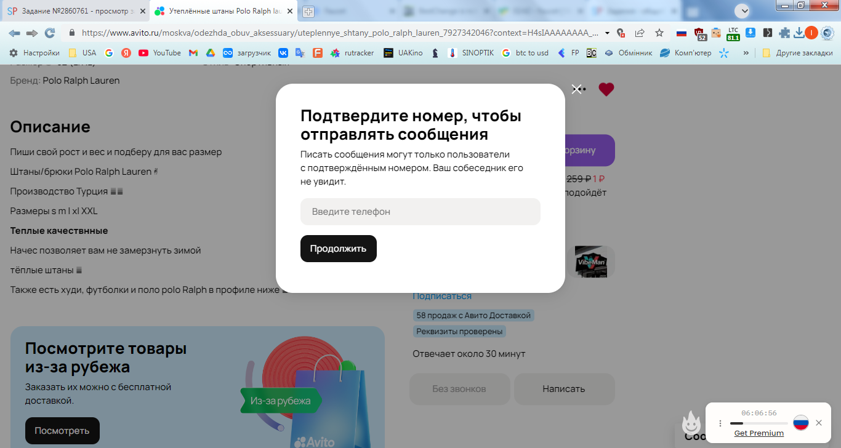The height and width of the screenshot is (448, 841).
Task: Click the 'Введите телефон' phone input field
Action: click(420, 212)
